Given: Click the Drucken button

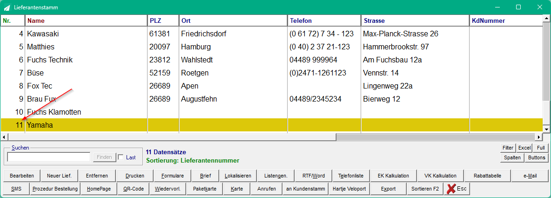Looking at the screenshot, I should 135,176.
